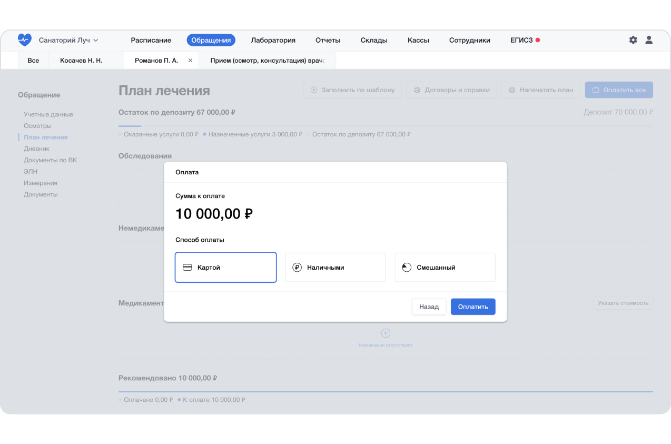Click the Назад button
Image resolution: width=671 pixels, height=444 pixels.
tap(429, 307)
